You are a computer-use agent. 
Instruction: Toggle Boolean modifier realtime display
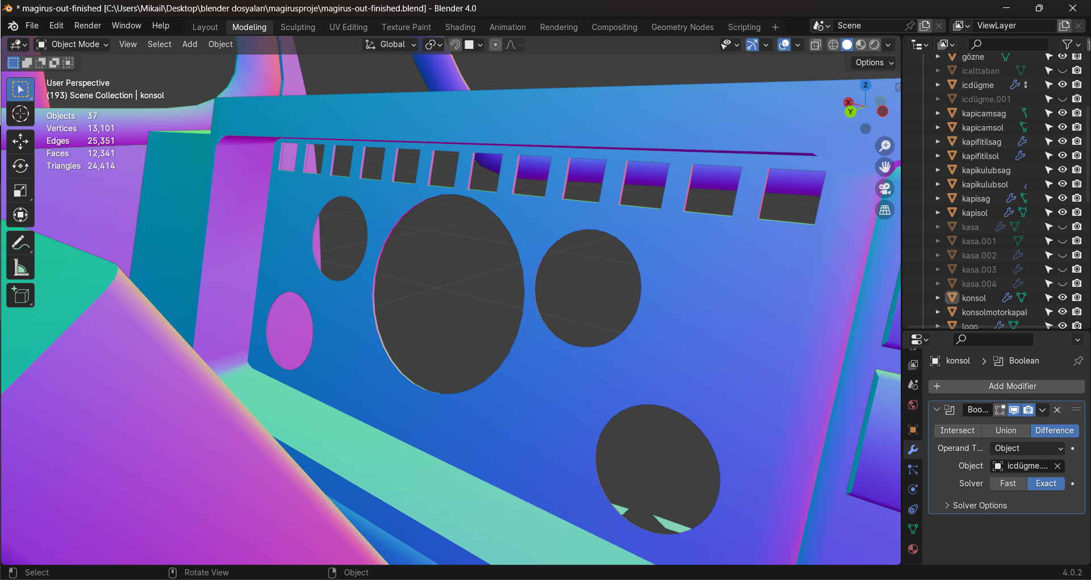pyautogui.click(x=1014, y=410)
